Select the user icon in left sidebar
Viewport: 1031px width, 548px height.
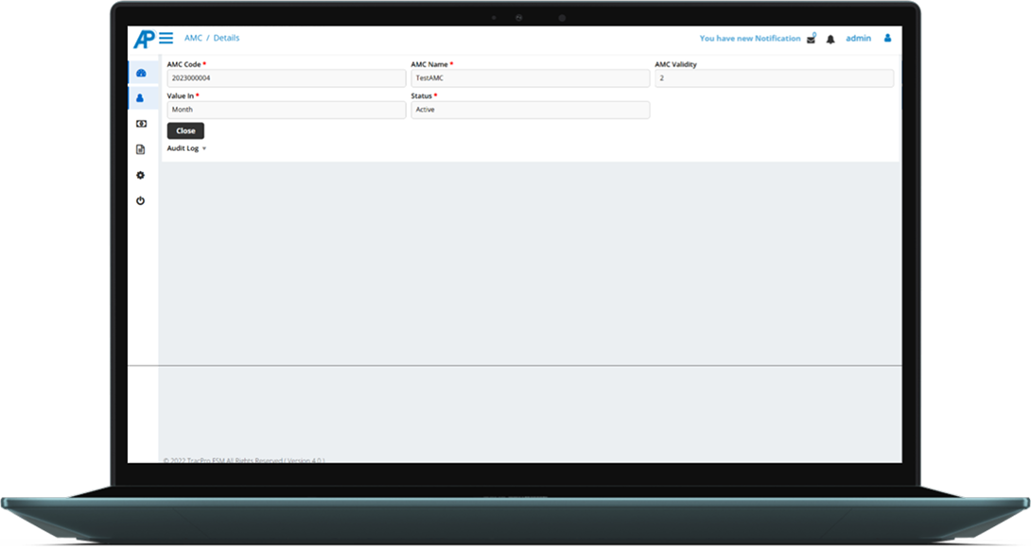(141, 97)
